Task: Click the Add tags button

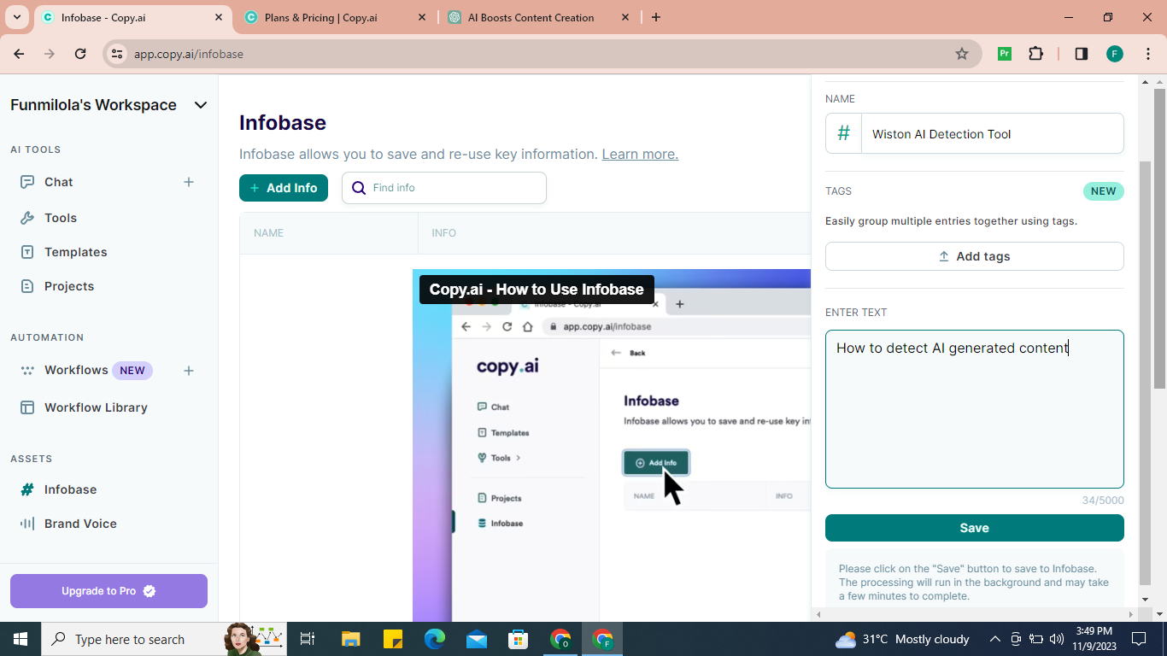Action: tap(975, 256)
